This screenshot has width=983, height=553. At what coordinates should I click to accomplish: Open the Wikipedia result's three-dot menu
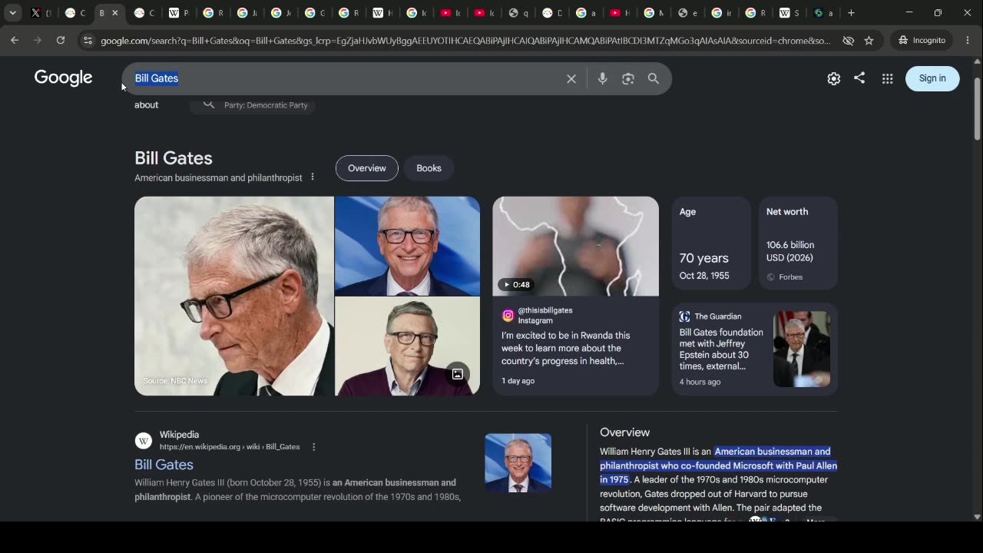point(313,447)
